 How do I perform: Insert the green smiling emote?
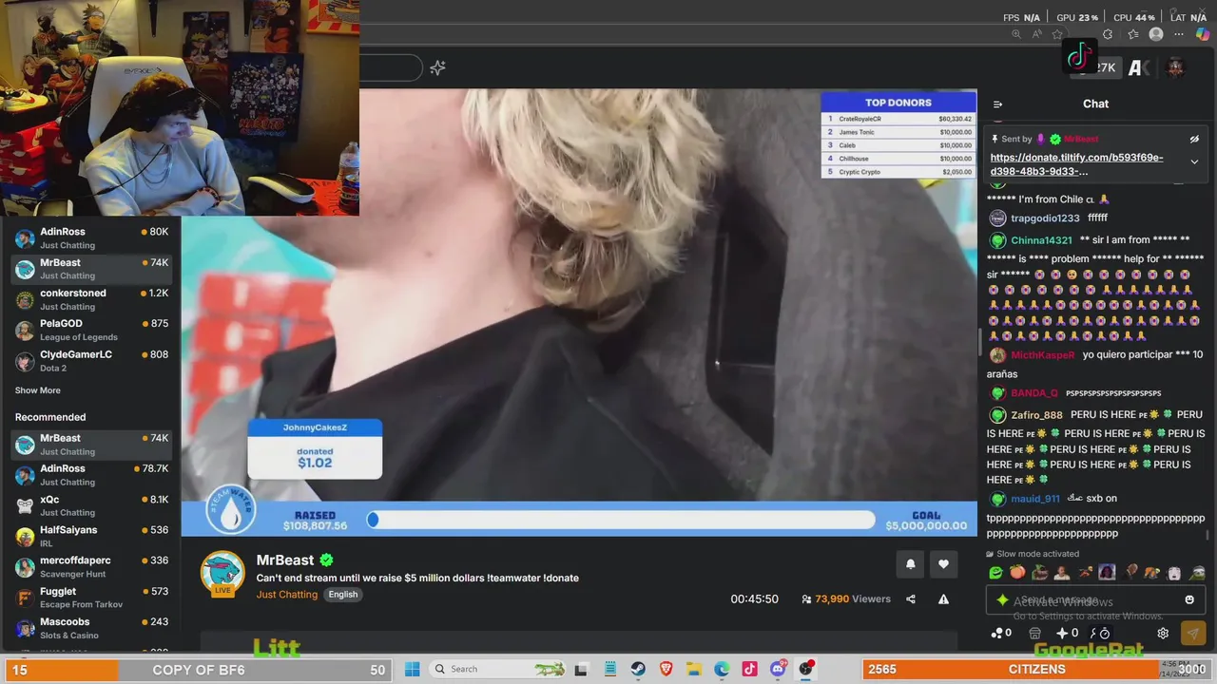[995, 573]
